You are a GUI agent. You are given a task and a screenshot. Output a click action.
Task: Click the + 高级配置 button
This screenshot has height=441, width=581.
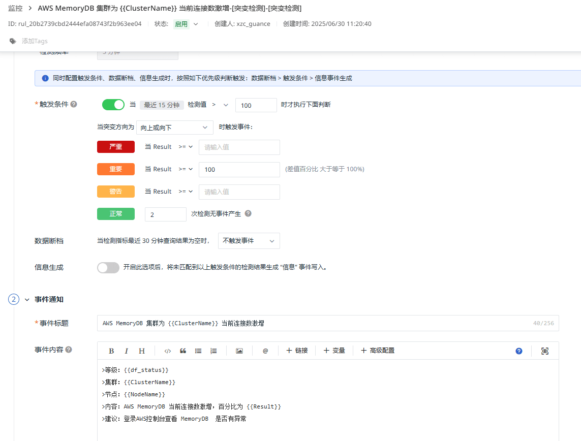(378, 350)
